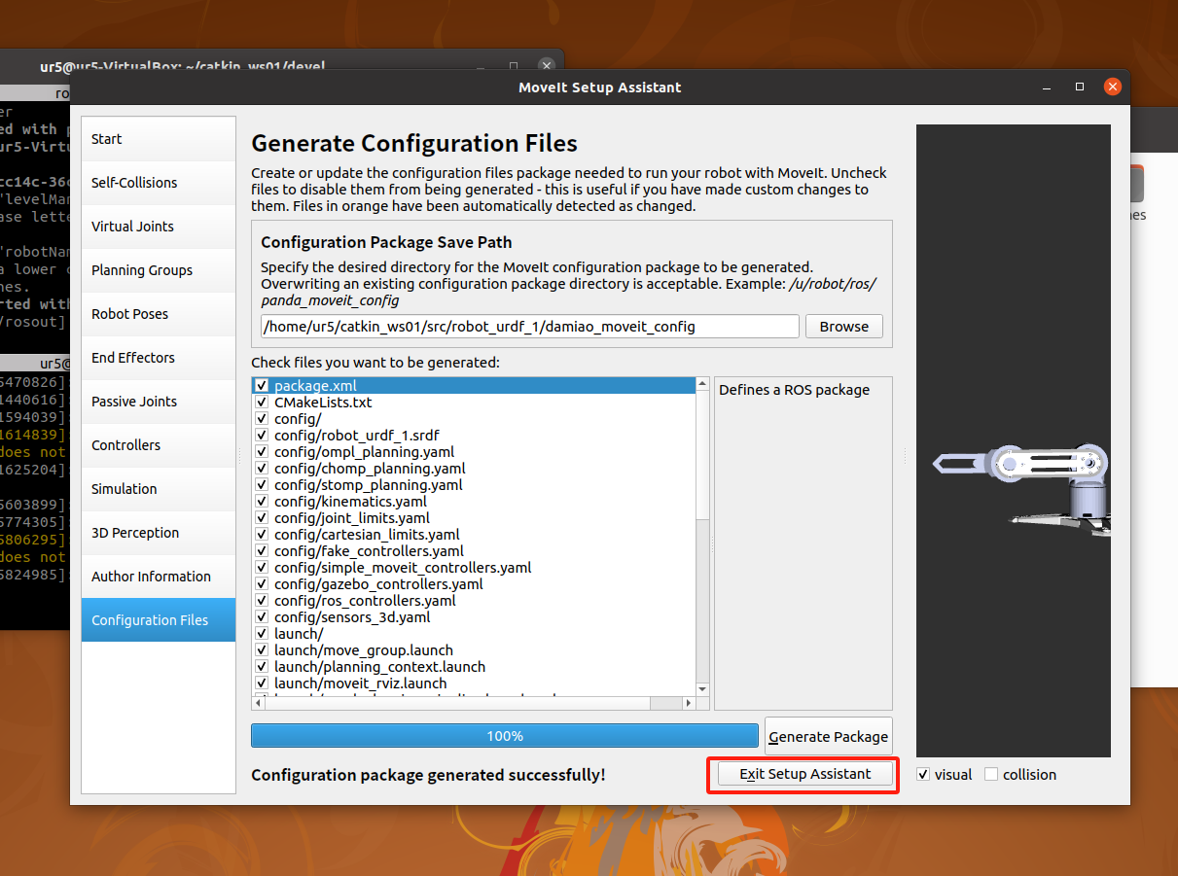Image resolution: width=1178 pixels, height=876 pixels.
Task: Toggle launch/moveit_rviz.launch checkbox
Action: (262, 683)
